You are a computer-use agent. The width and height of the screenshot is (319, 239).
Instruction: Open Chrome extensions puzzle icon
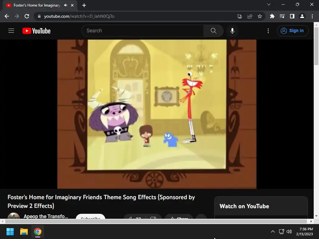pos(272,16)
